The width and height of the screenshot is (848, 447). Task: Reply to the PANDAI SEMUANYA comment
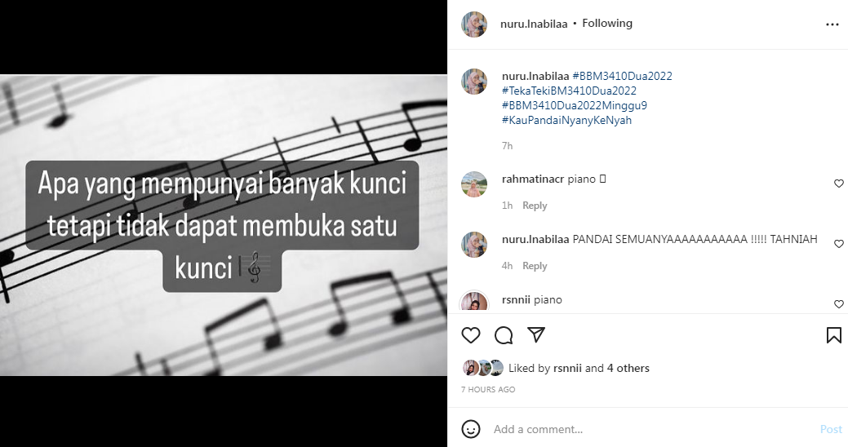coord(535,265)
